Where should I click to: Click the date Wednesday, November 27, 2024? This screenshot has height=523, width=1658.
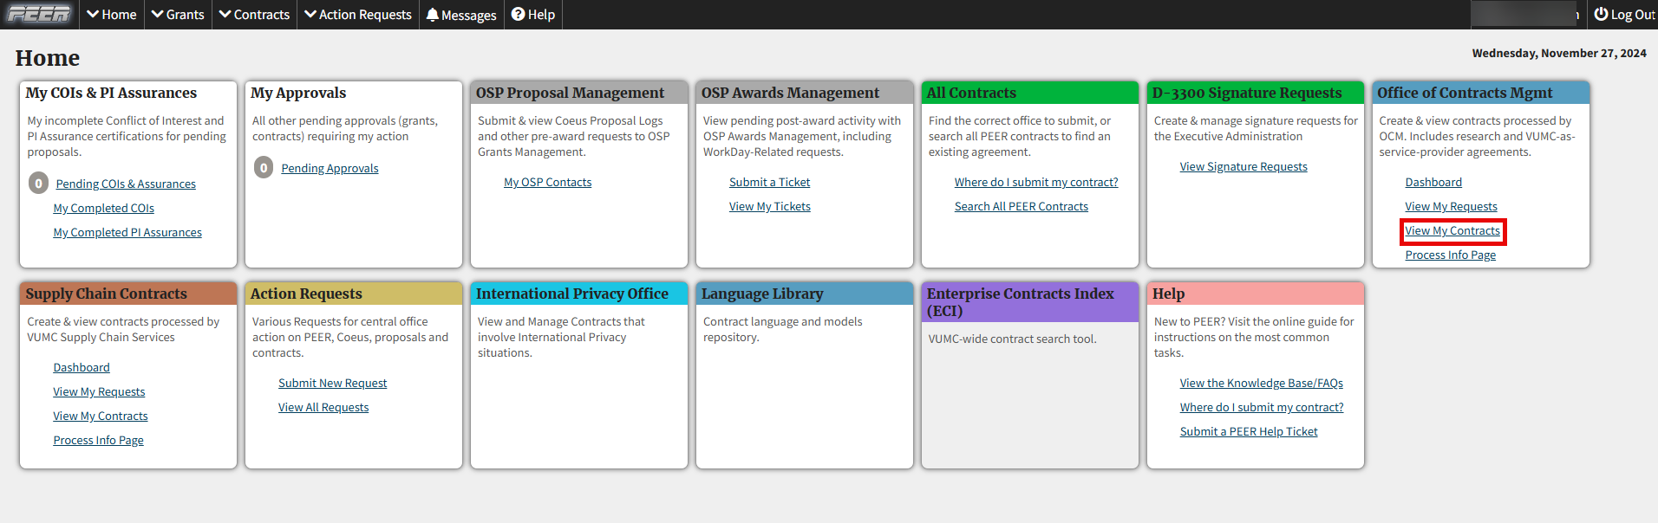click(x=1559, y=53)
